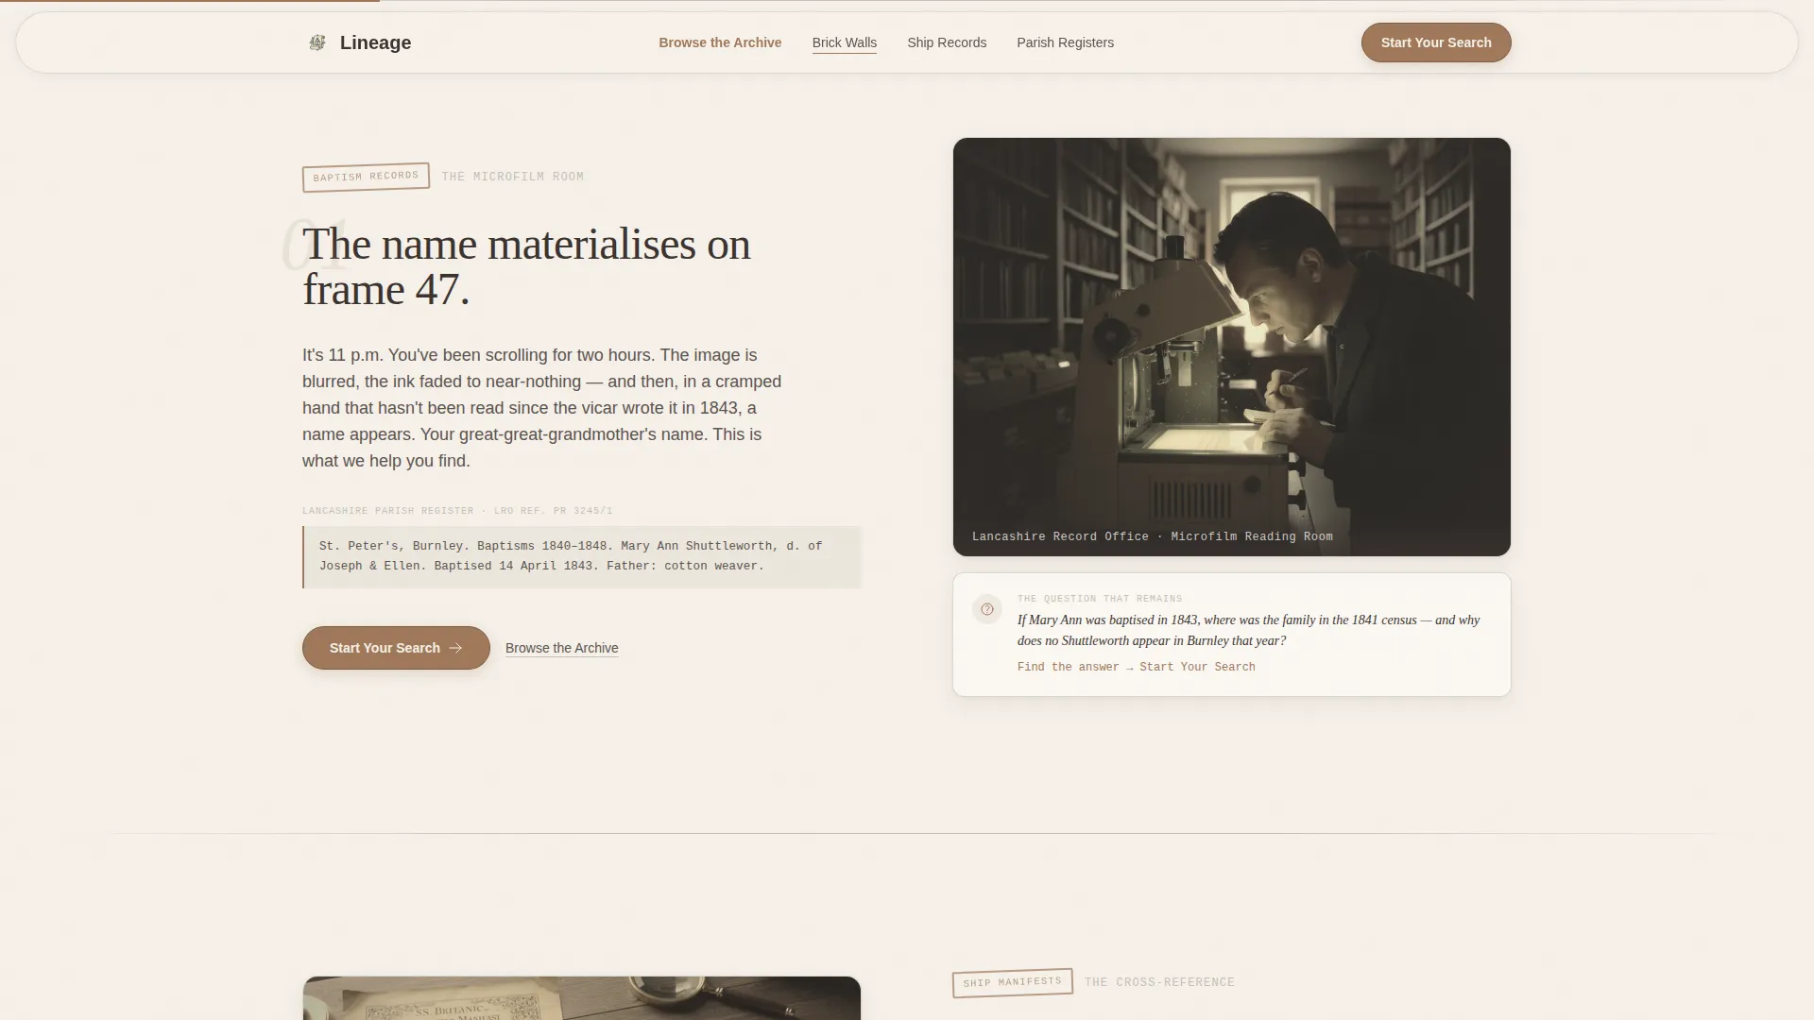Open the ship manifest photo thumbnail
The width and height of the screenshot is (1814, 1020).
click(x=582, y=998)
